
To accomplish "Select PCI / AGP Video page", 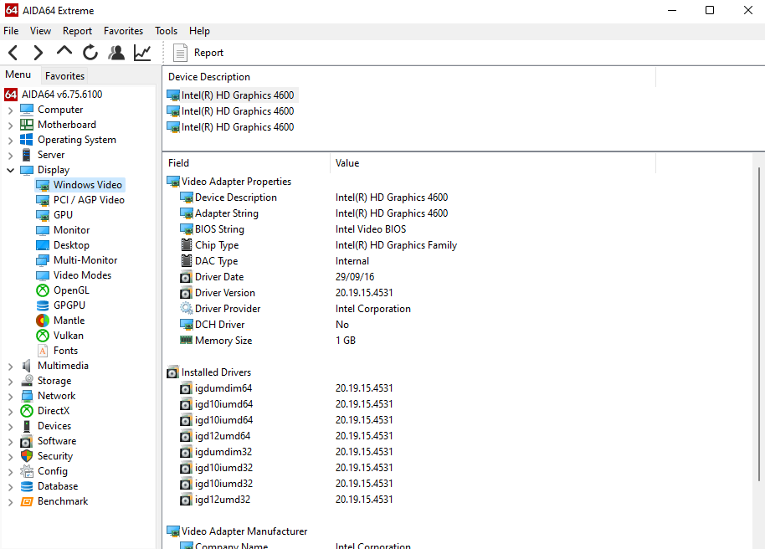I will 89,200.
